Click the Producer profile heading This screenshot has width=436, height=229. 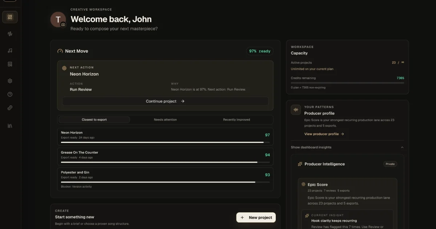[319, 113]
